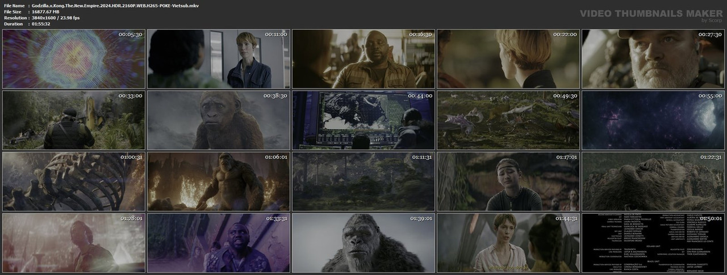Image resolution: width=727 pixels, height=275 pixels.
Task: Click the 'File Size' label
Action: coord(12,12)
